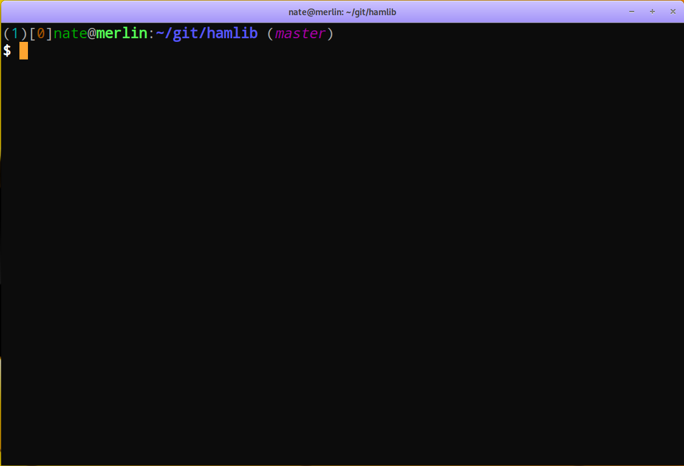Click the opening bracket before the orange 0

[x=32, y=34]
